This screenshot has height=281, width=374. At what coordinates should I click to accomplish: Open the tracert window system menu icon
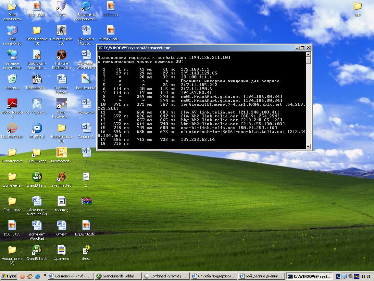(100, 48)
